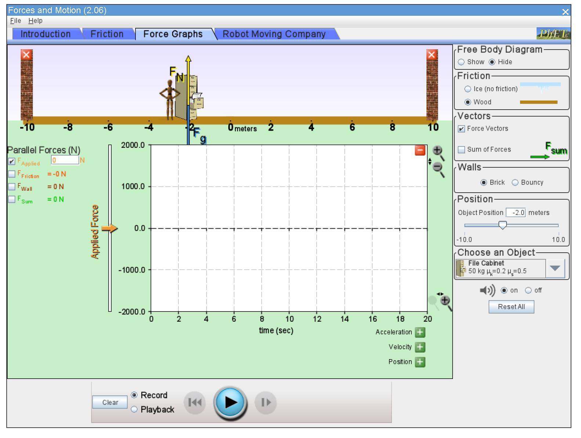Remove the left brick wall
The height and width of the screenshot is (438, 581).
(26, 55)
